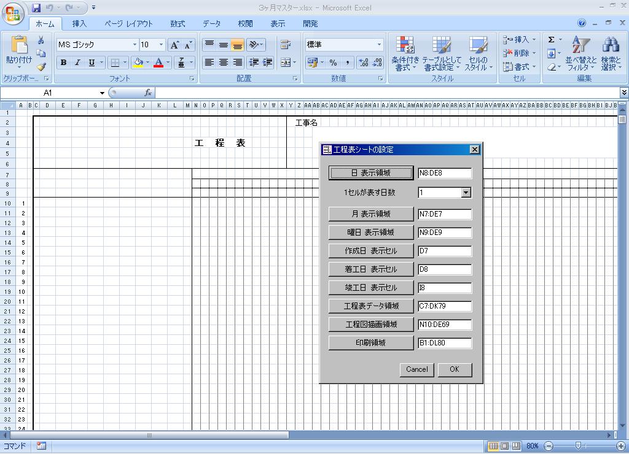Click the 日 表示領域 button
629x454 pixels.
371,173
